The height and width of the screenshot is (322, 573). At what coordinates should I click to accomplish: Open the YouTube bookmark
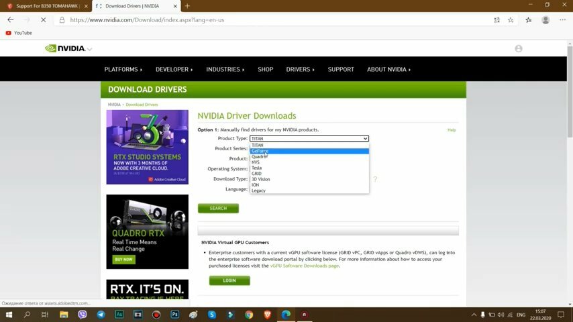tap(19, 33)
